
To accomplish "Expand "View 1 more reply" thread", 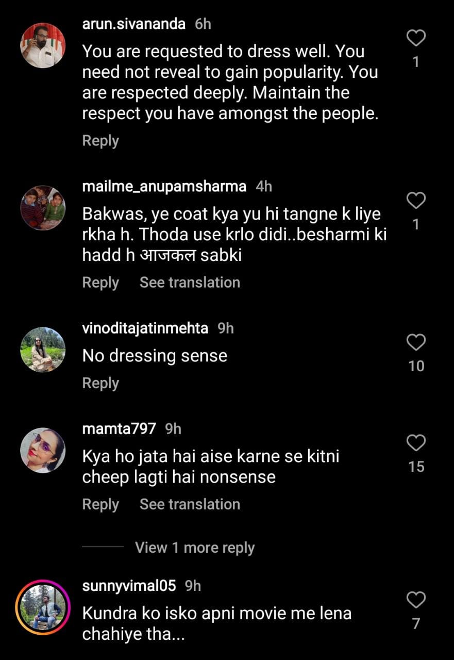I will click(194, 548).
